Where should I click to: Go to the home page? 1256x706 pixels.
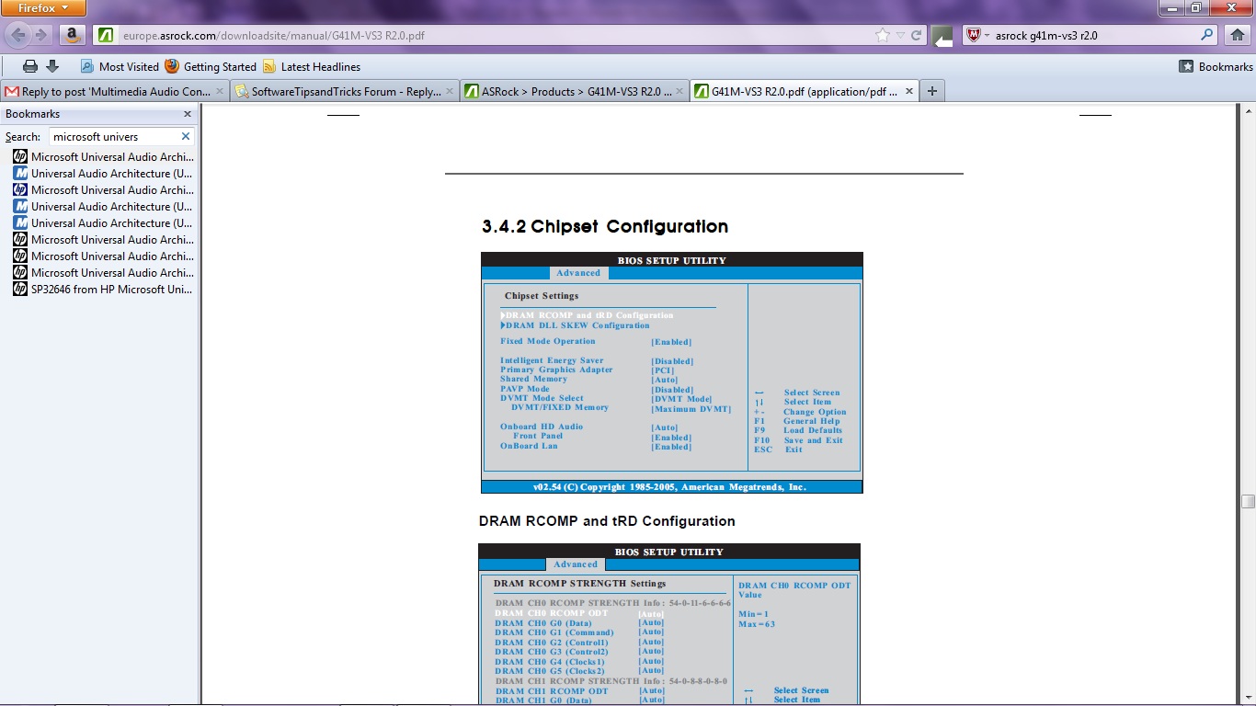tap(1237, 36)
